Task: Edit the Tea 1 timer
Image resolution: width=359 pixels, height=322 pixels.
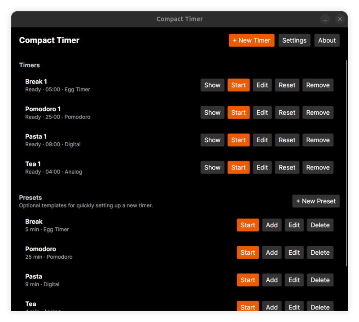Action: pyautogui.click(x=262, y=168)
